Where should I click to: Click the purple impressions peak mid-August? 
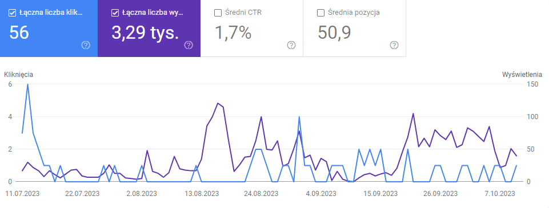click(x=218, y=103)
